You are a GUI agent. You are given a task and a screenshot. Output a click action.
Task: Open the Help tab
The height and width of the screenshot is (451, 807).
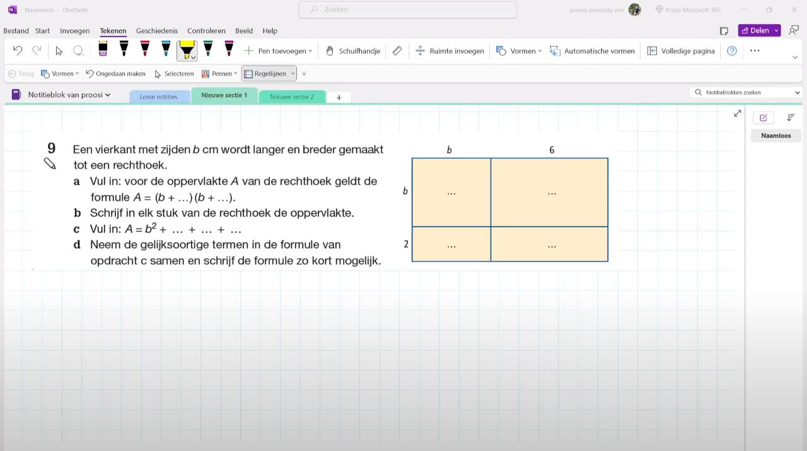point(270,31)
